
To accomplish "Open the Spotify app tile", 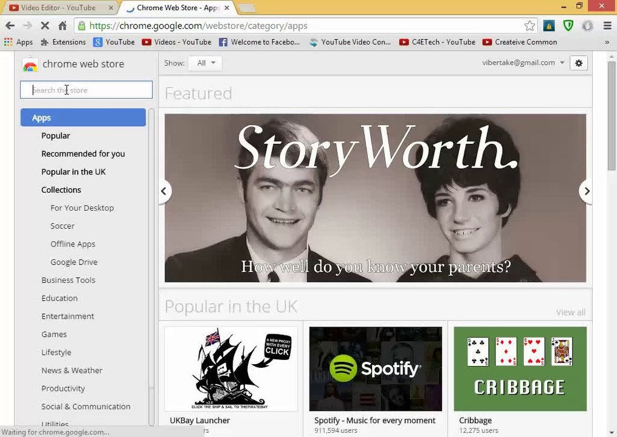I will coord(376,369).
